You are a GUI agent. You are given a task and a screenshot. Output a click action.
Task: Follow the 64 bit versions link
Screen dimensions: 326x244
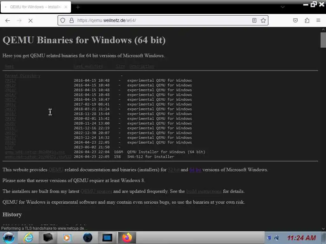tap(195, 170)
